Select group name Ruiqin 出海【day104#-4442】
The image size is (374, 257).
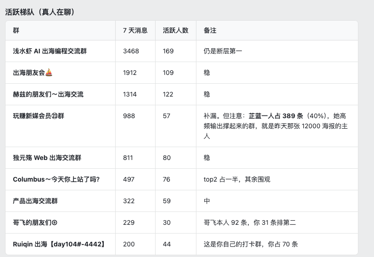coord(59,244)
